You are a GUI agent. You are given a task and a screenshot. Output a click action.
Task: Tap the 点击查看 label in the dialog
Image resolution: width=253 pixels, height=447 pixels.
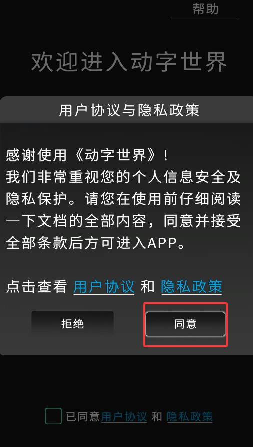(x=36, y=287)
